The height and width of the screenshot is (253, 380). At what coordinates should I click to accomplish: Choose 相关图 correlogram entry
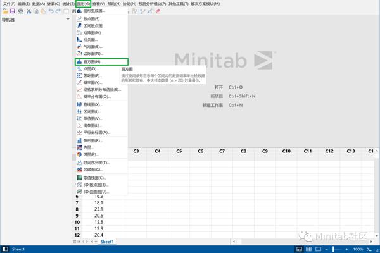101,40
